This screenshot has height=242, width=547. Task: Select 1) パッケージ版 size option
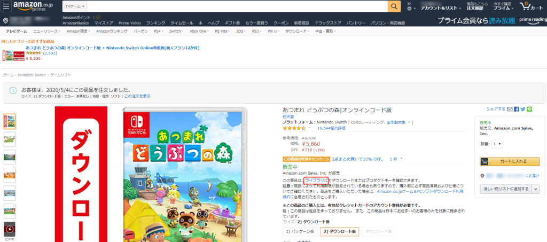300,231
